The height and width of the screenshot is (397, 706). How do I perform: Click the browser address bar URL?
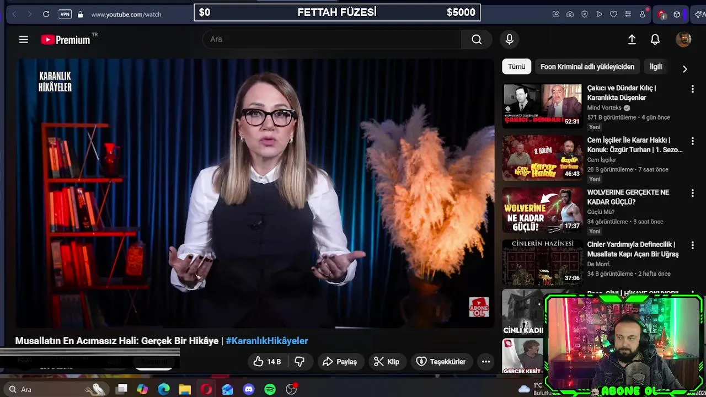click(x=126, y=14)
